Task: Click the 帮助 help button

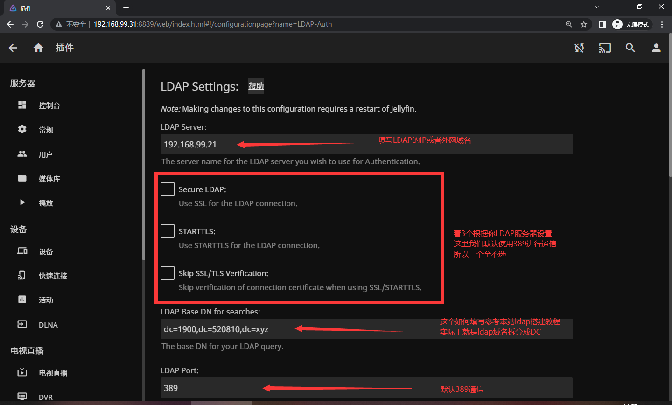Action: tap(256, 86)
